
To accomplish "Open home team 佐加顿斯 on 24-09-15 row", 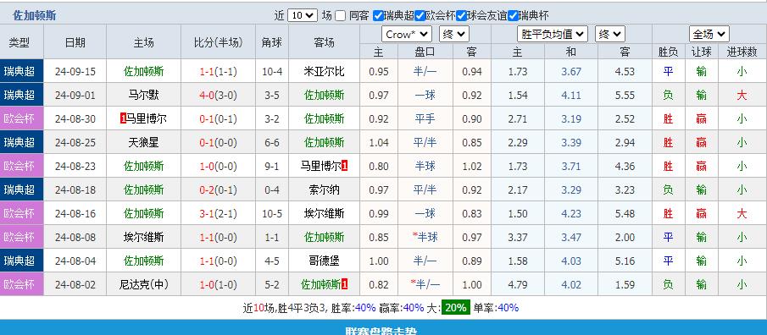I will (x=143, y=72).
